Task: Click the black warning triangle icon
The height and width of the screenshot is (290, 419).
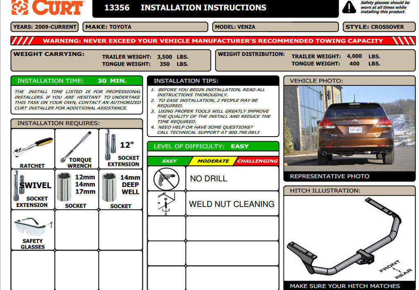Action: click(x=349, y=7)
